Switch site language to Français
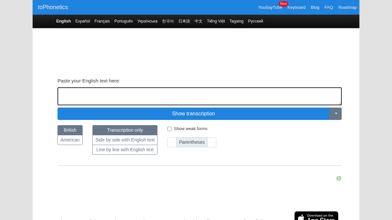 [102, 21]
